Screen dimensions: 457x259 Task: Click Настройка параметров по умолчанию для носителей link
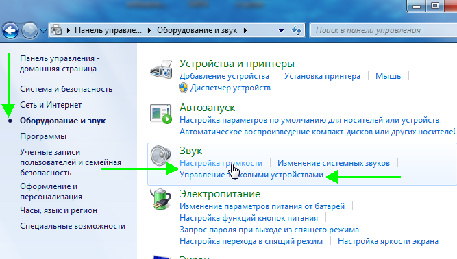[309, 120]
